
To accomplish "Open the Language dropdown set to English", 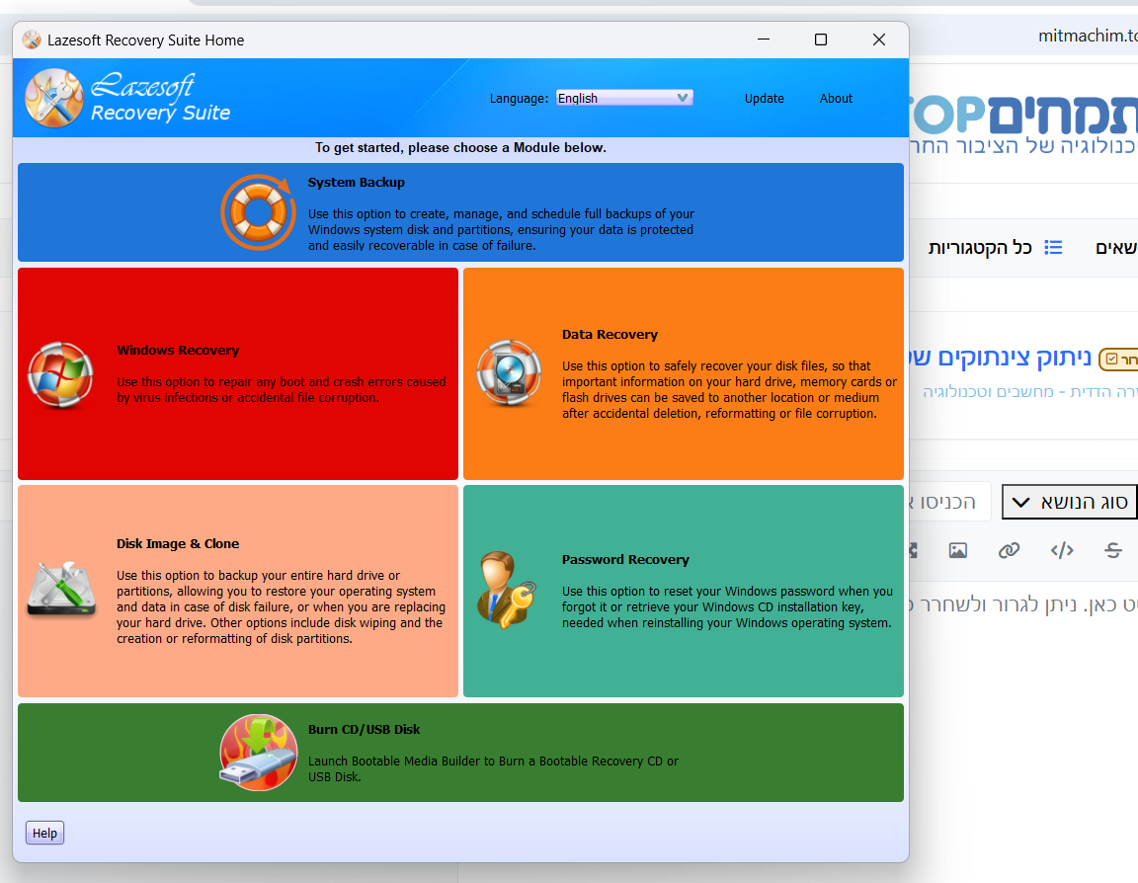I will 623,98.
